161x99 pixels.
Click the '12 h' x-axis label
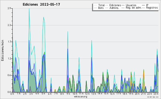tap(87, 94)
